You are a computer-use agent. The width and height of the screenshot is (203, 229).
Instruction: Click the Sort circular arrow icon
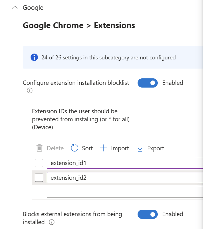pyautogui.click(x=75, y=148)
